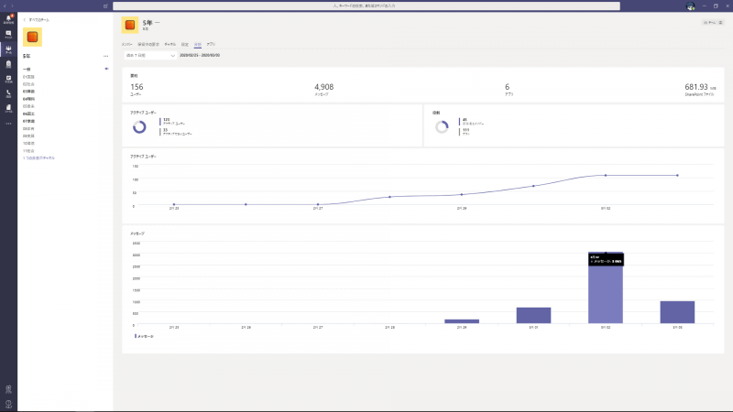Open the Files icon in left rail
Viewport: 733px width, 412px height.
(x=8, y=108)
